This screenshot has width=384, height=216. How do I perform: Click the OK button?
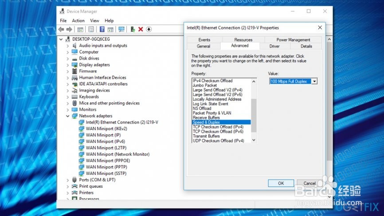pyautogui.click(x=281, y=183)
